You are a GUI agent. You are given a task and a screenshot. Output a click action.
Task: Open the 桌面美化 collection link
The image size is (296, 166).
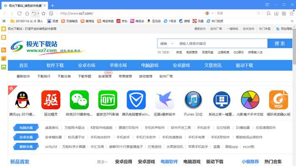coord(52,128)
